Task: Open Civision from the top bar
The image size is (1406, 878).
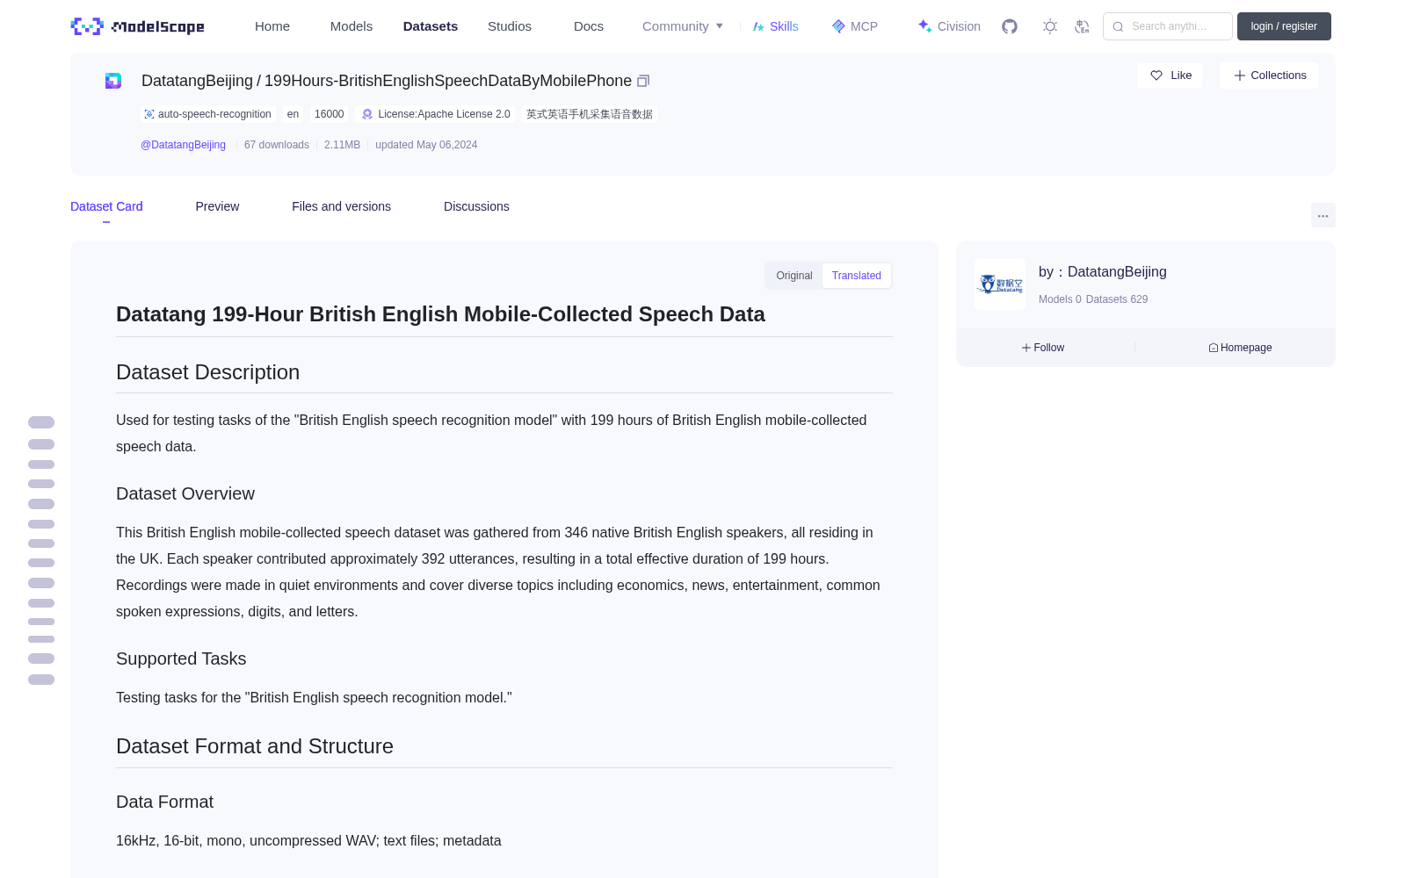Action: pos(949,26)
